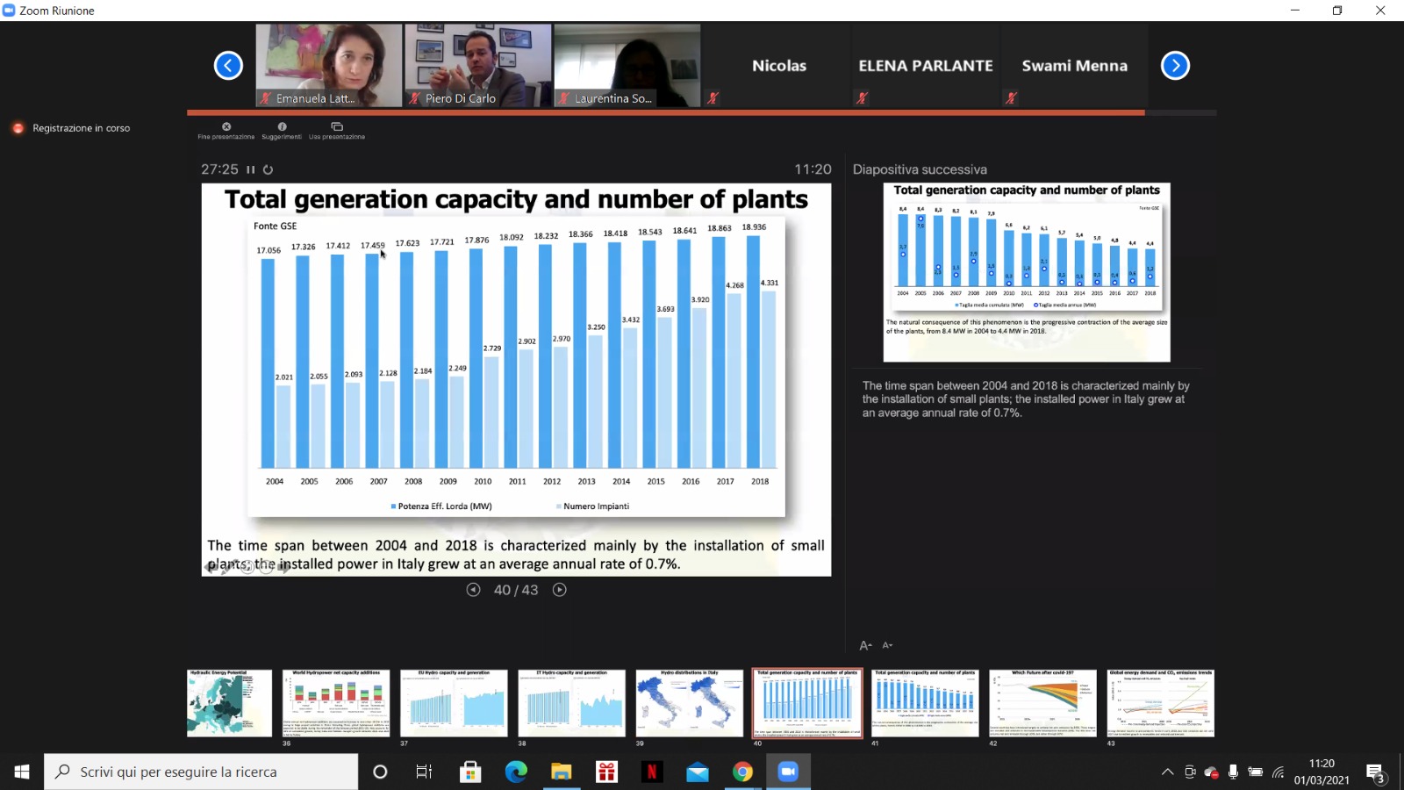The height and width of the screenshot is (790, 1404).
Task: Go to previous slide below the main slide
Action: point(474,590)
